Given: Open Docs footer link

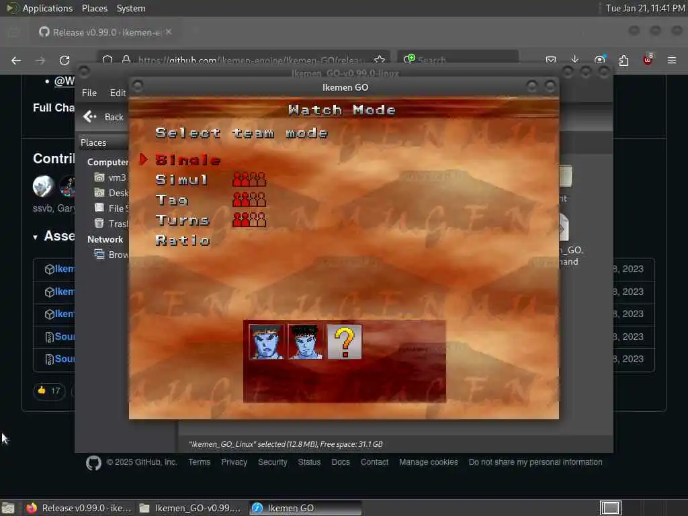Looking at the screenshot, I should click(x=341, y=462).
